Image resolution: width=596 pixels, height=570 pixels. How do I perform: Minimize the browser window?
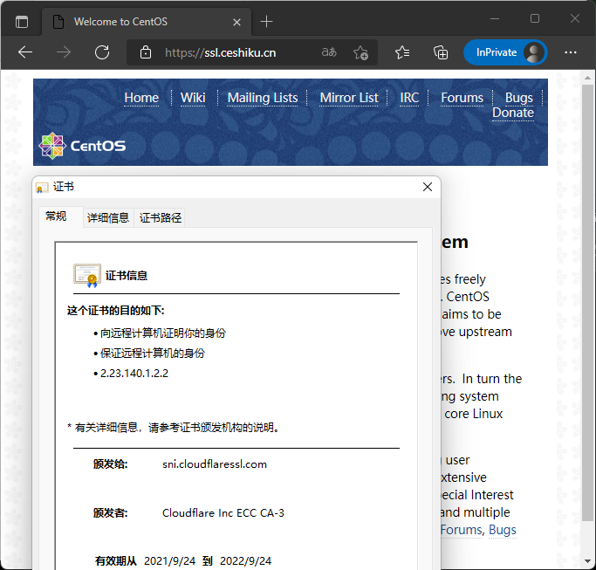(x=495, y=18)
